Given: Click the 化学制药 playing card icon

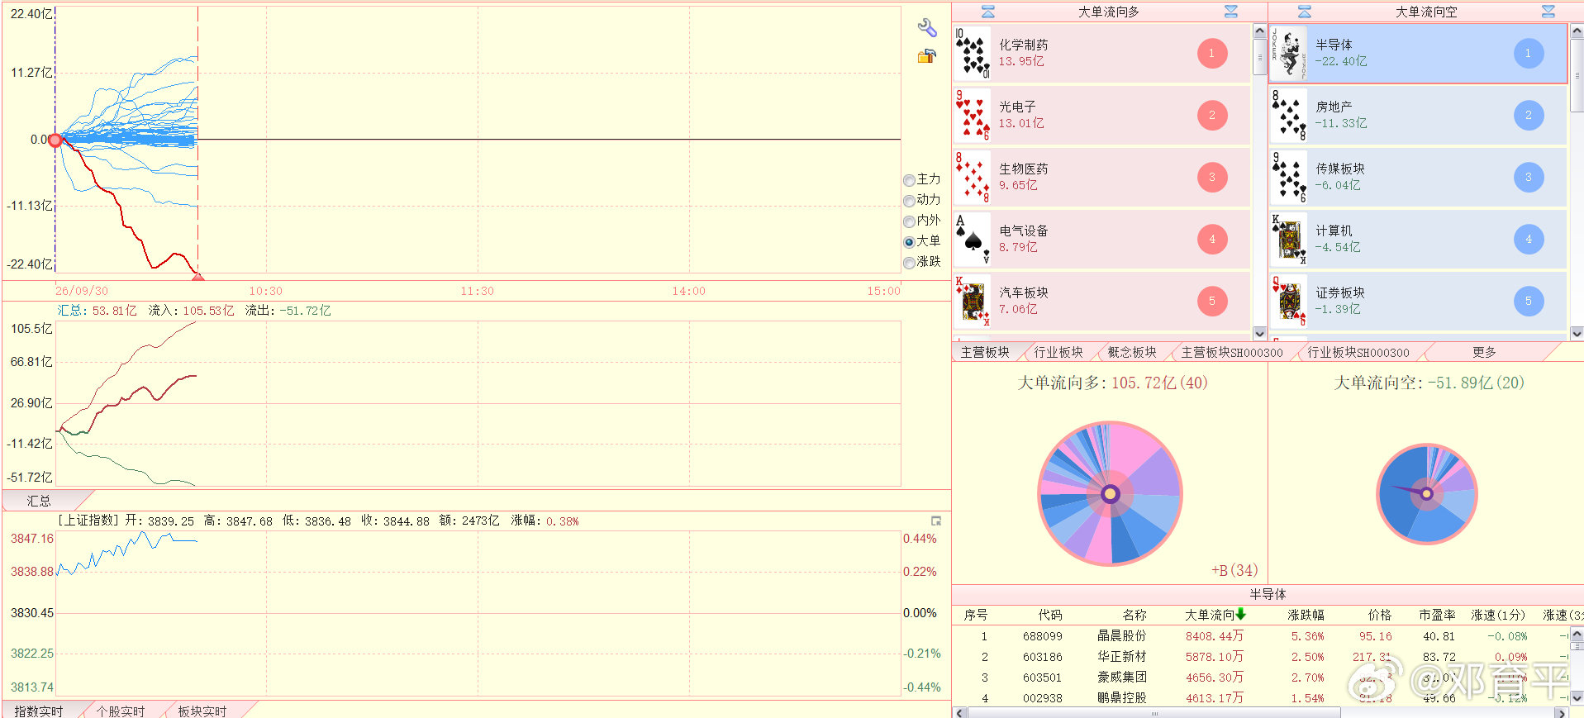Looking at the screenshot, I should 973,53.
